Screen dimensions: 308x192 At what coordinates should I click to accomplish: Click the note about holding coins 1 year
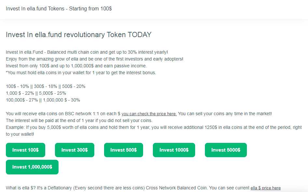coord(81,73)
